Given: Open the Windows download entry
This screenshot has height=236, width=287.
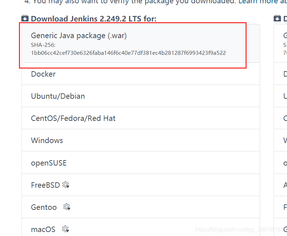Looking at the screenshot, I should (x=140, y=140).
